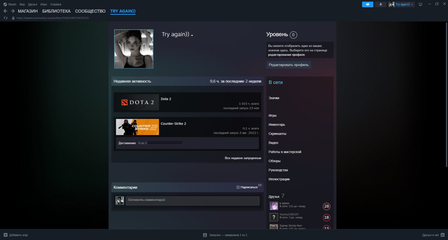
Task: Open the notifications bell
Action: [381, 4]
